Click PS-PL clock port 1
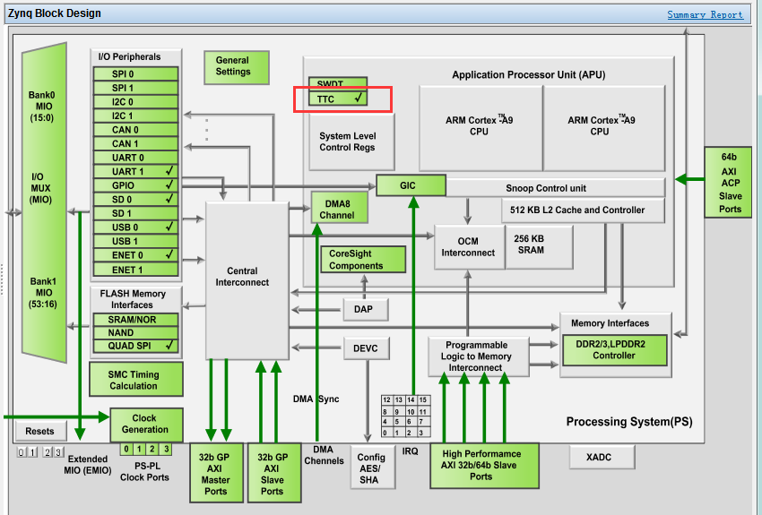The height and width of the screenshot is (515, 762). coord(140,449)
